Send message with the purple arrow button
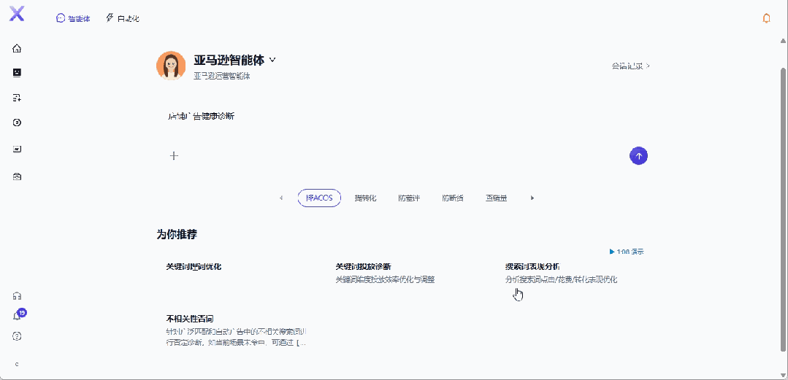This screenshot has width=788, height=380. (639, 155)
